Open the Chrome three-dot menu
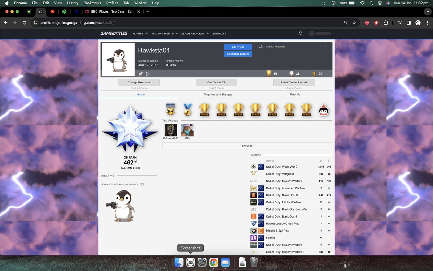Viewport: 433px width, 271px height. [427, 22]
